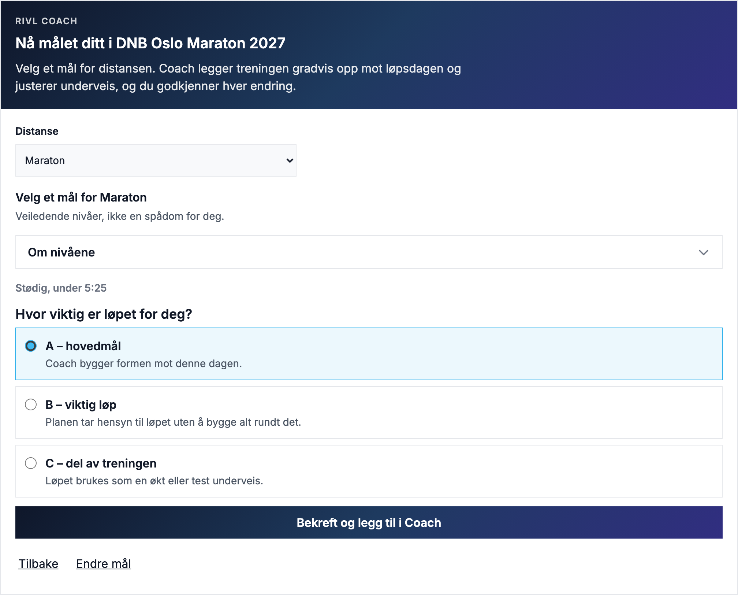Click the chevron icon in 'Om nivåene'
738x595 pixels.
(703, 252)
